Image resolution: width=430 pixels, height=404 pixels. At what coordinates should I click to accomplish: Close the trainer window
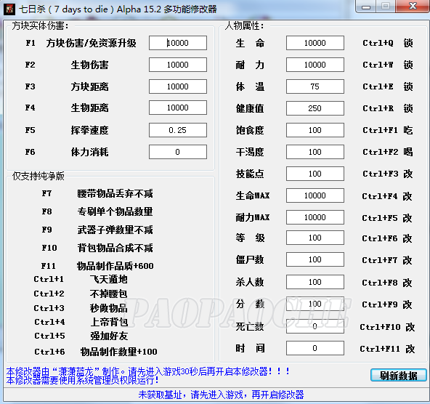click(413, 7)
